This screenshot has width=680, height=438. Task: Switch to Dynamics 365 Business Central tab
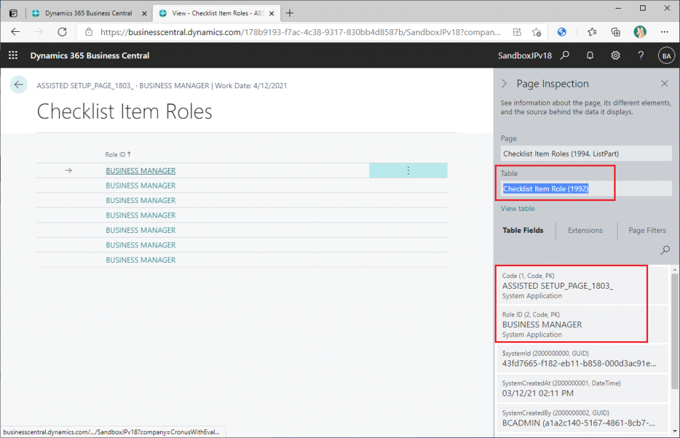[x=88, y=13]
